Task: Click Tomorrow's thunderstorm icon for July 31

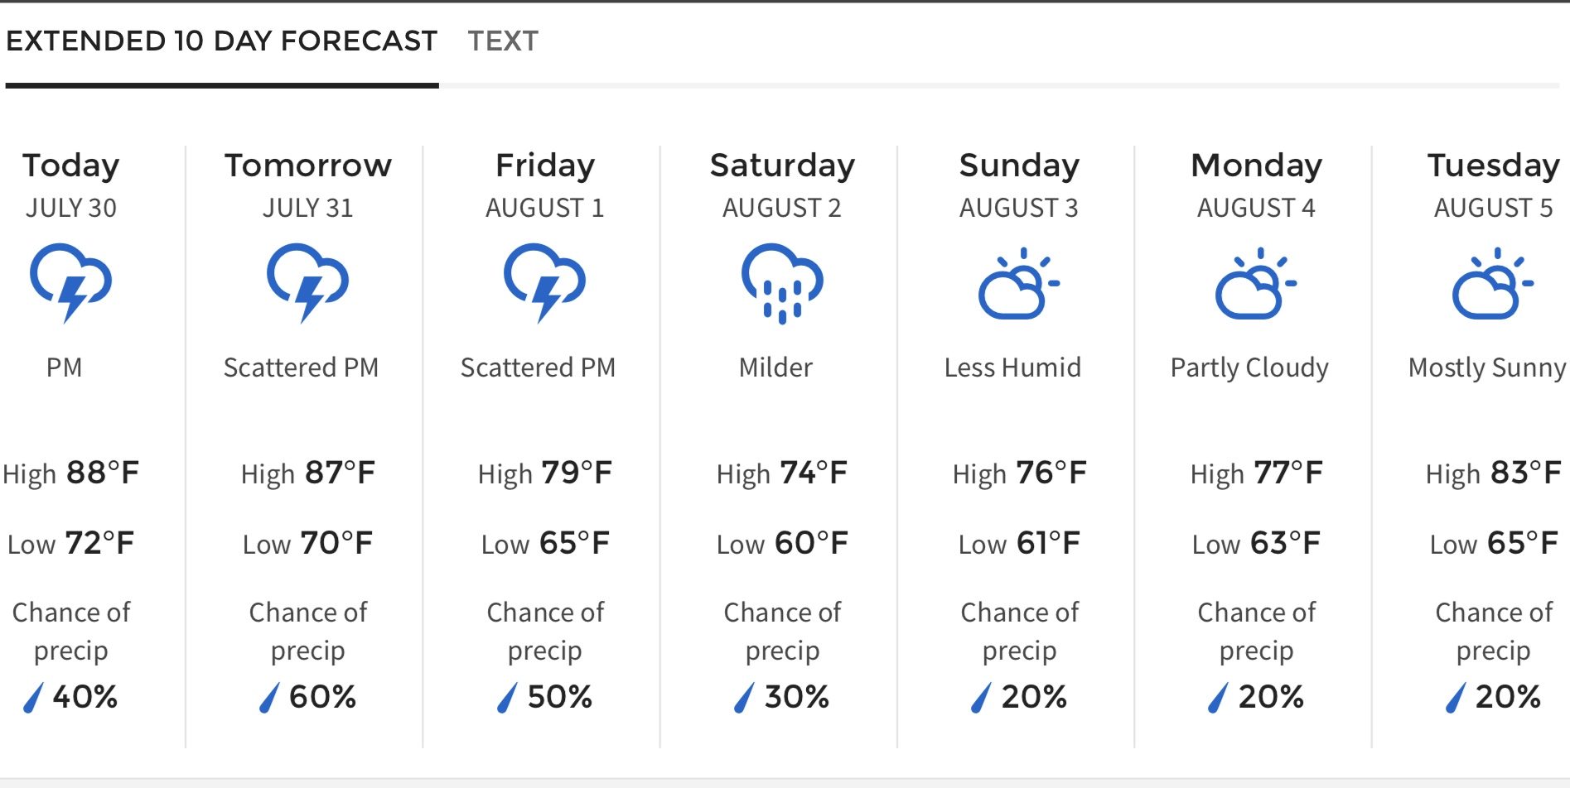Action: point(308,282)
